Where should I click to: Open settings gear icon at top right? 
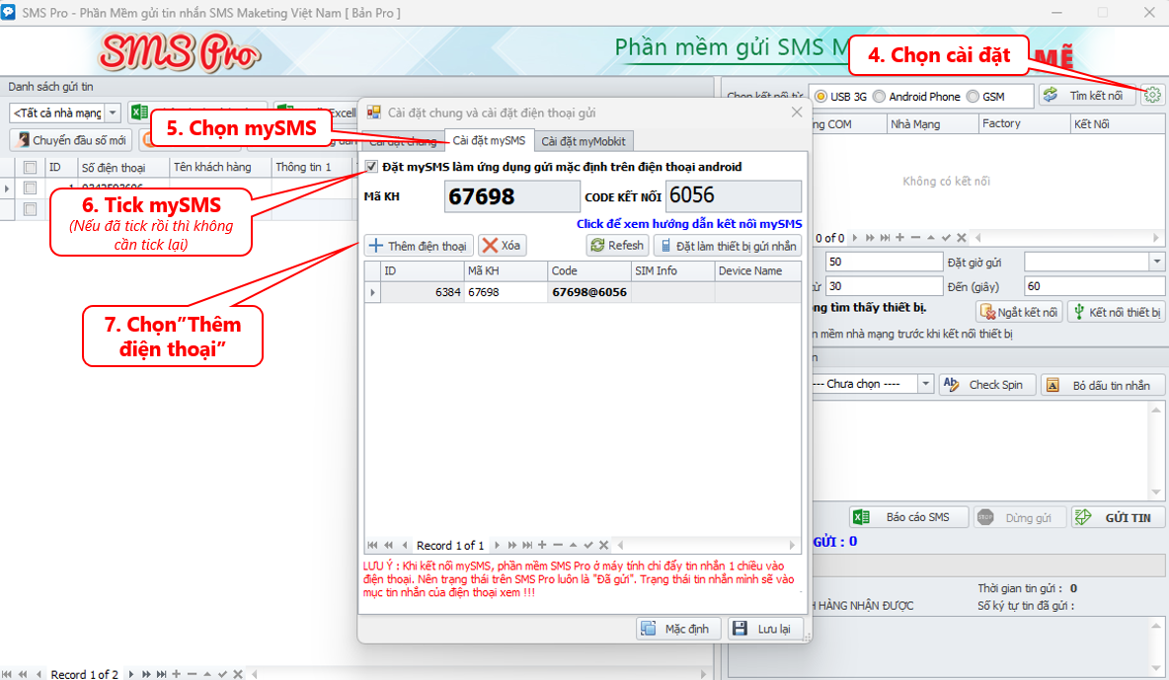tap(1152, 96)
